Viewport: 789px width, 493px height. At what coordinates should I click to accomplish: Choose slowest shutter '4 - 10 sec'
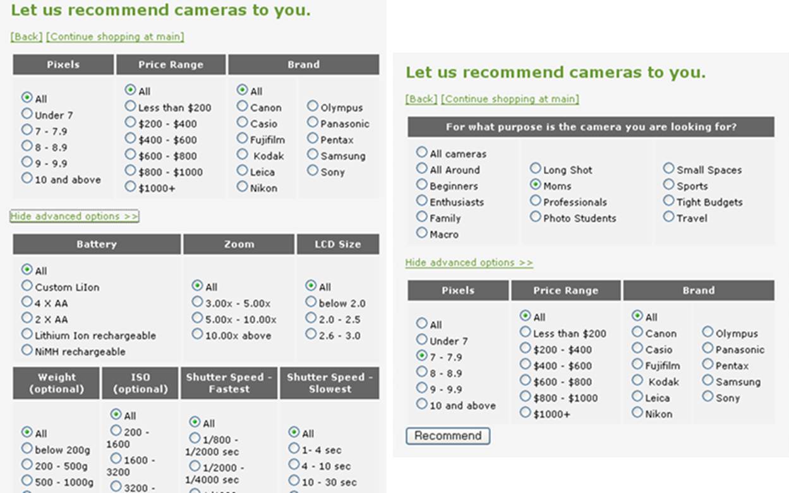coord(294,465)
